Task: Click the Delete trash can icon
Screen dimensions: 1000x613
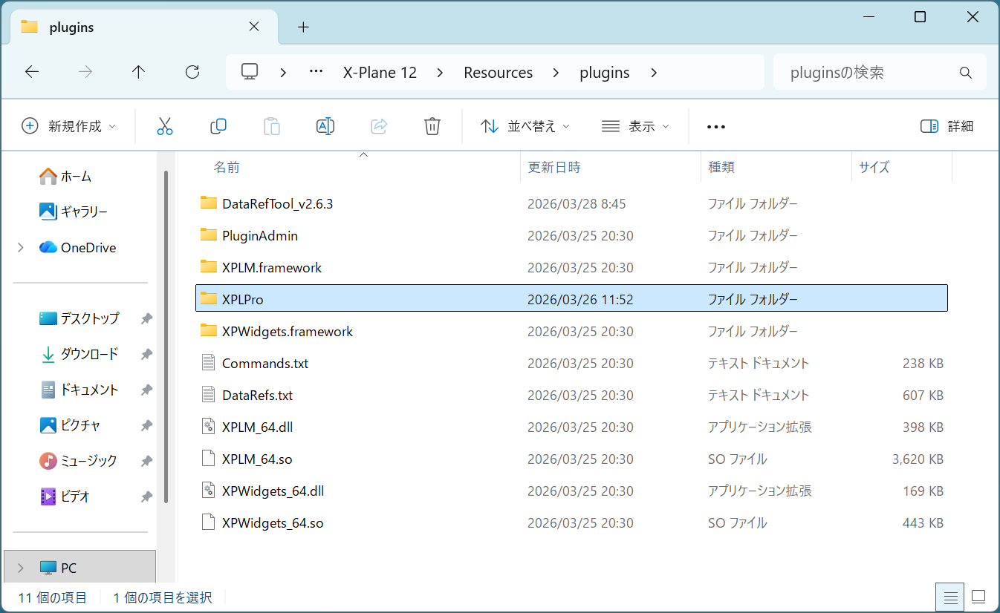Action: coord(432,126)
